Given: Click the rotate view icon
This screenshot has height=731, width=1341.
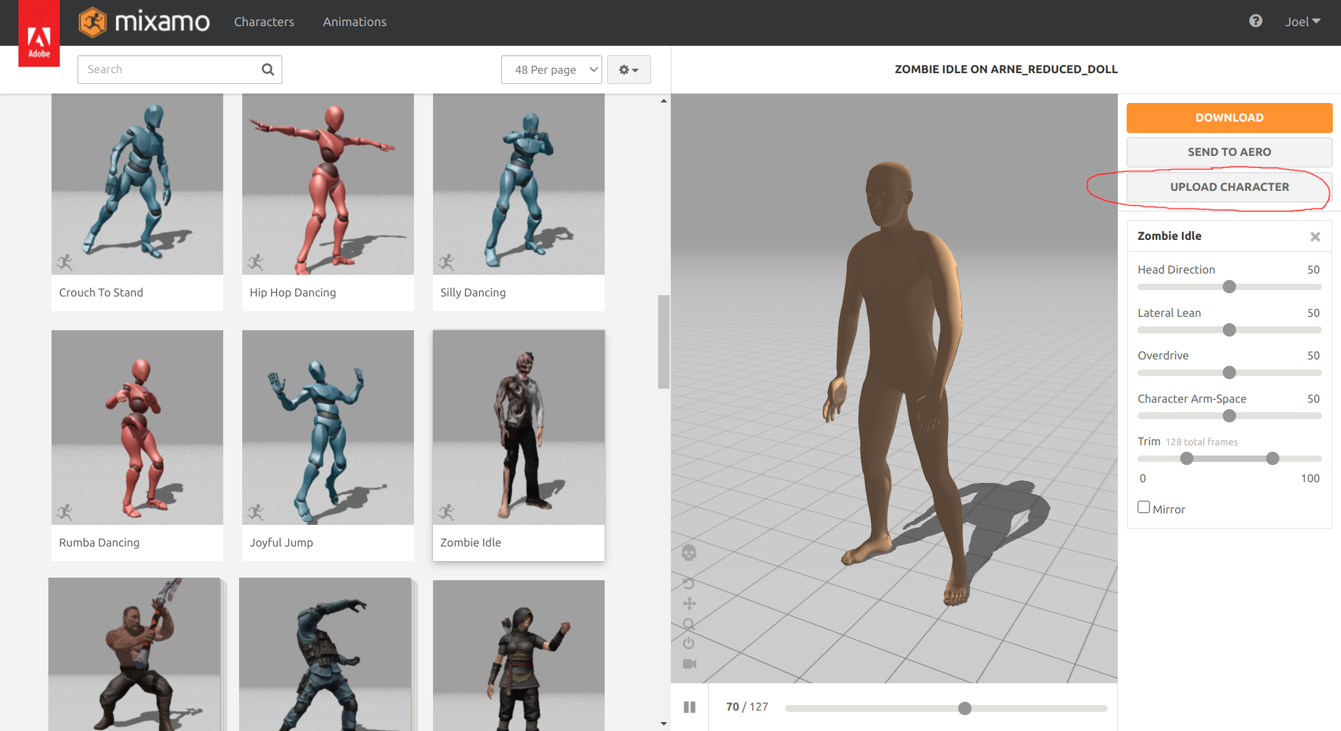Looking at the screenshot, I should click(x=689, y=583).
